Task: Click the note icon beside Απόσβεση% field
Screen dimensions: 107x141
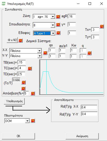Action: click(33, 93)
